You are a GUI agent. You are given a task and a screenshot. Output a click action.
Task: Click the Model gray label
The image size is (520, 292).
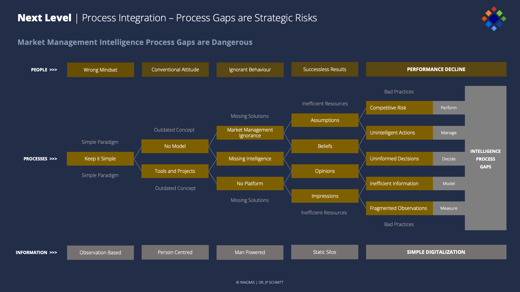(449, 184)
